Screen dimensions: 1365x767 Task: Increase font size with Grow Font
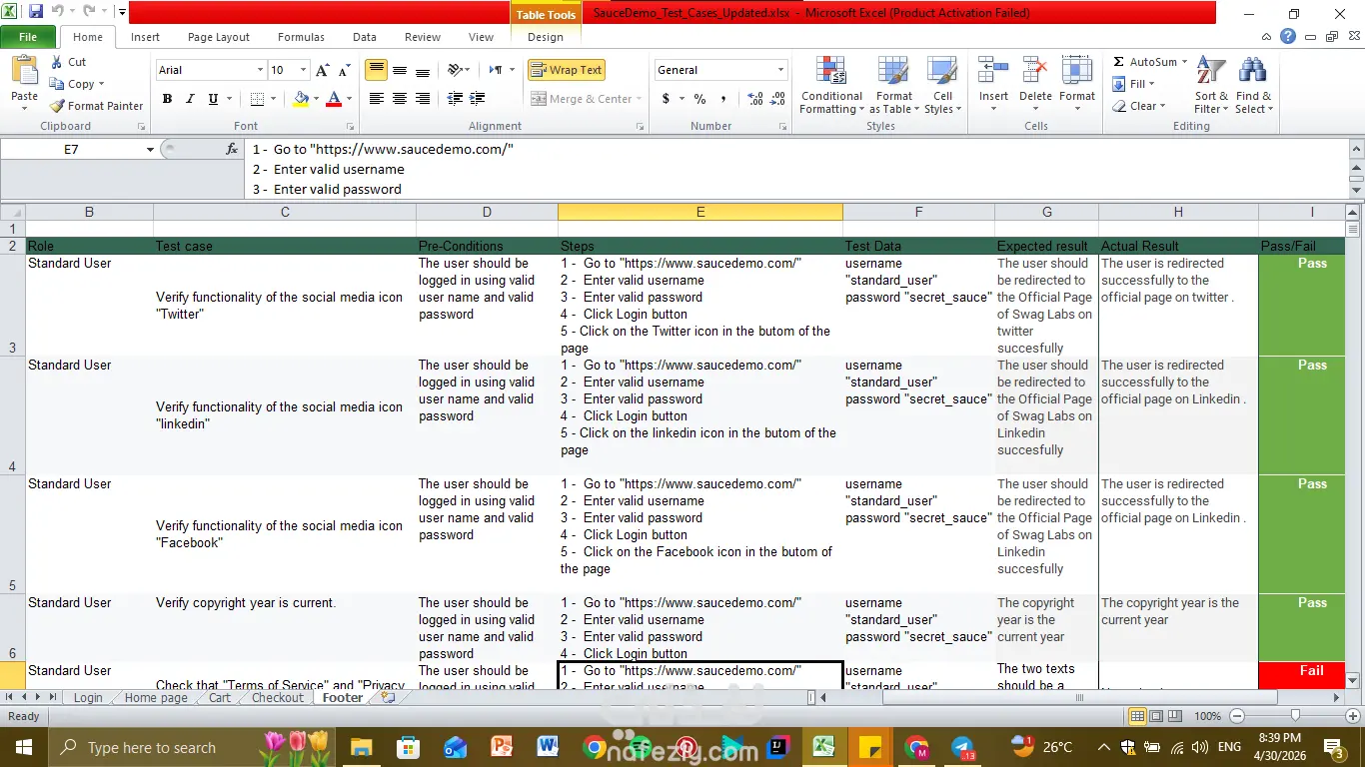click(322, 70)
